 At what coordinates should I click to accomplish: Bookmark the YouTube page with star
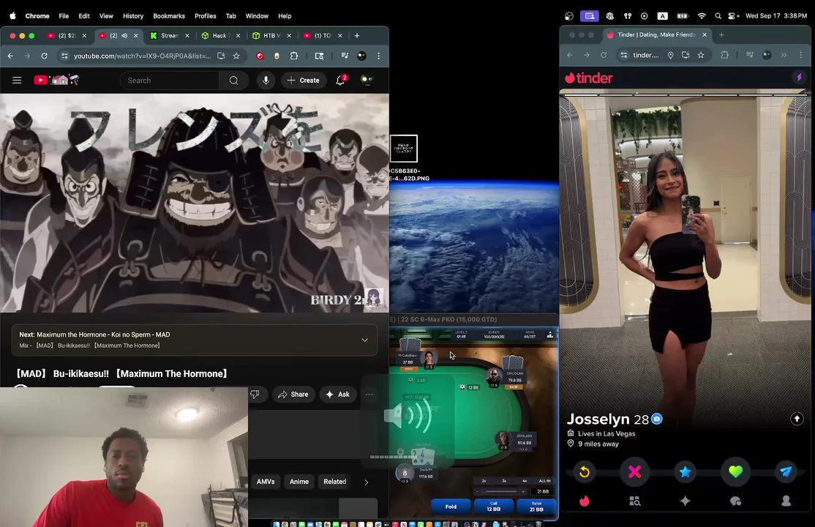click(236, 56)
